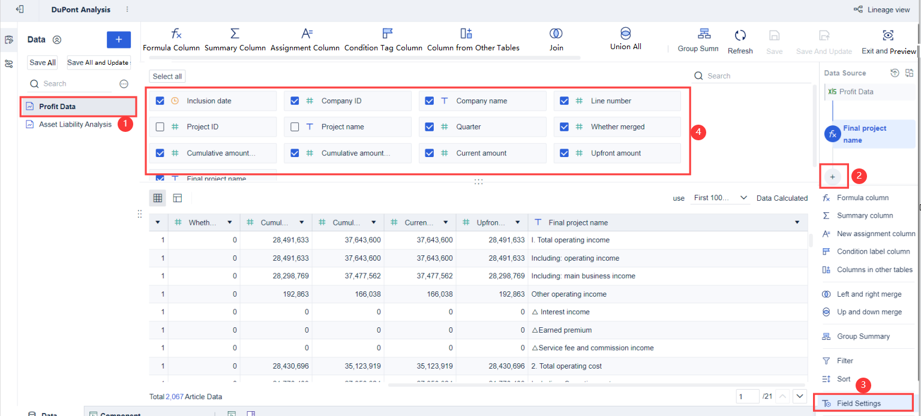Open Field Settings in the right panel
Screen dimensions: 921x416
click(863, 403)
